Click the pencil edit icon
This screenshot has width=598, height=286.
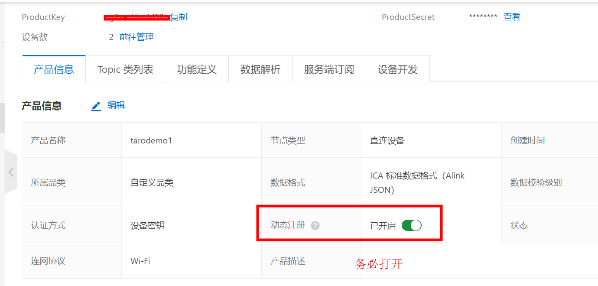tap(96, 106)
